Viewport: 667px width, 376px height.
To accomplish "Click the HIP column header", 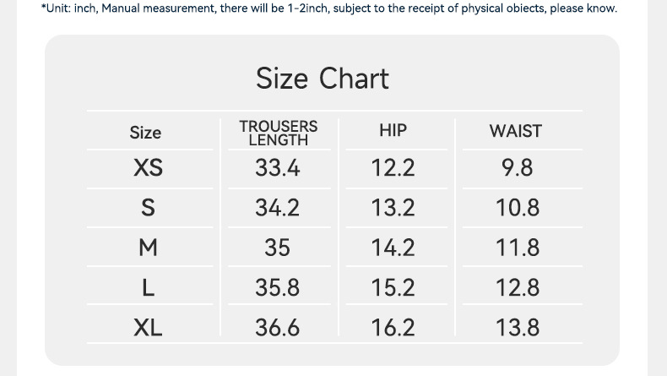I will pyautogui.click(x=393, y=130).
